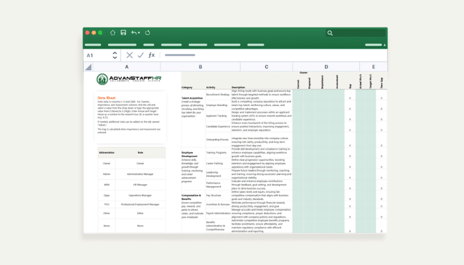464x265 pixels.
Task: Click the Name Box showing A1
Action: [x=98, y=55]
